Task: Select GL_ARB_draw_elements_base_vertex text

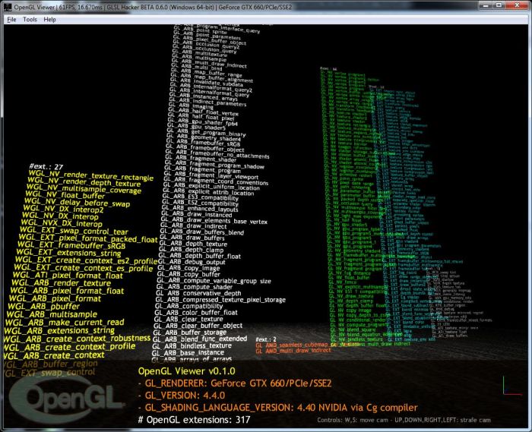Action: coord(214,221)
